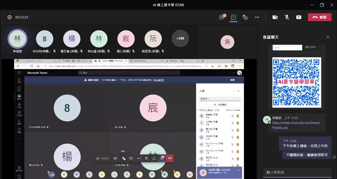Image resolution: width=337 pixels, height=179 pixels.
Task: Open new tab plus button in shared browser
Action: 203,61
